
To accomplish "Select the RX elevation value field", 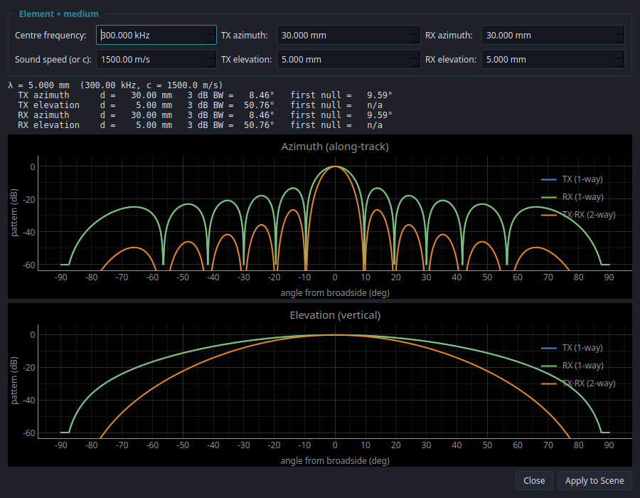I will click(553, 60).
